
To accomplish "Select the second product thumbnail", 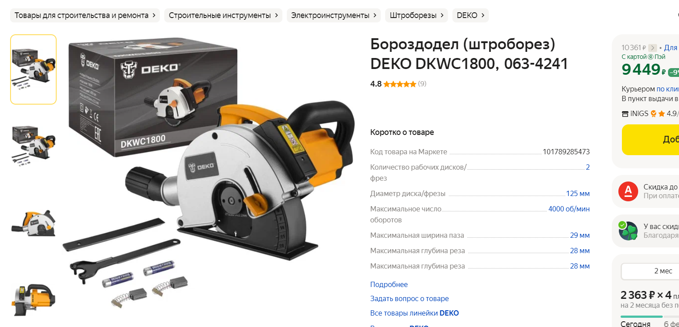I will click(33, 145).
